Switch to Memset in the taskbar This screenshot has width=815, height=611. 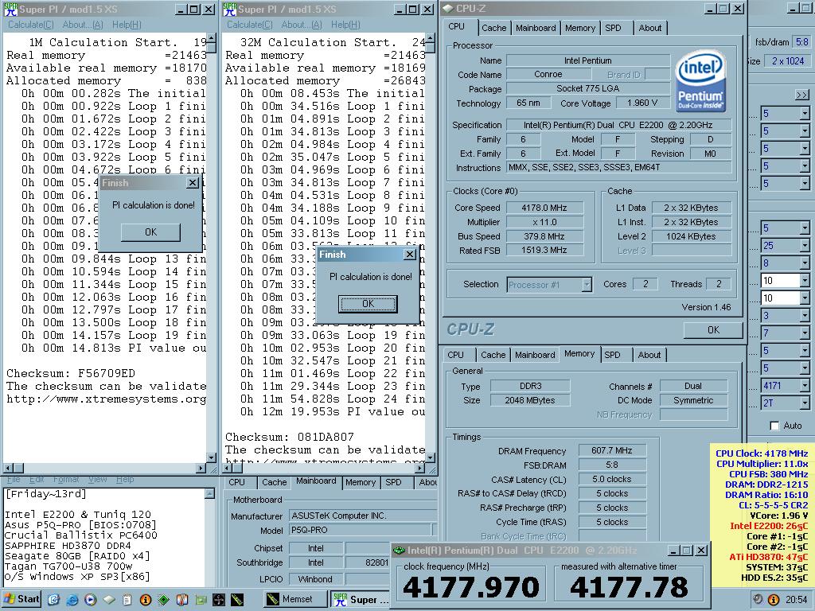[x=294, y=599]
